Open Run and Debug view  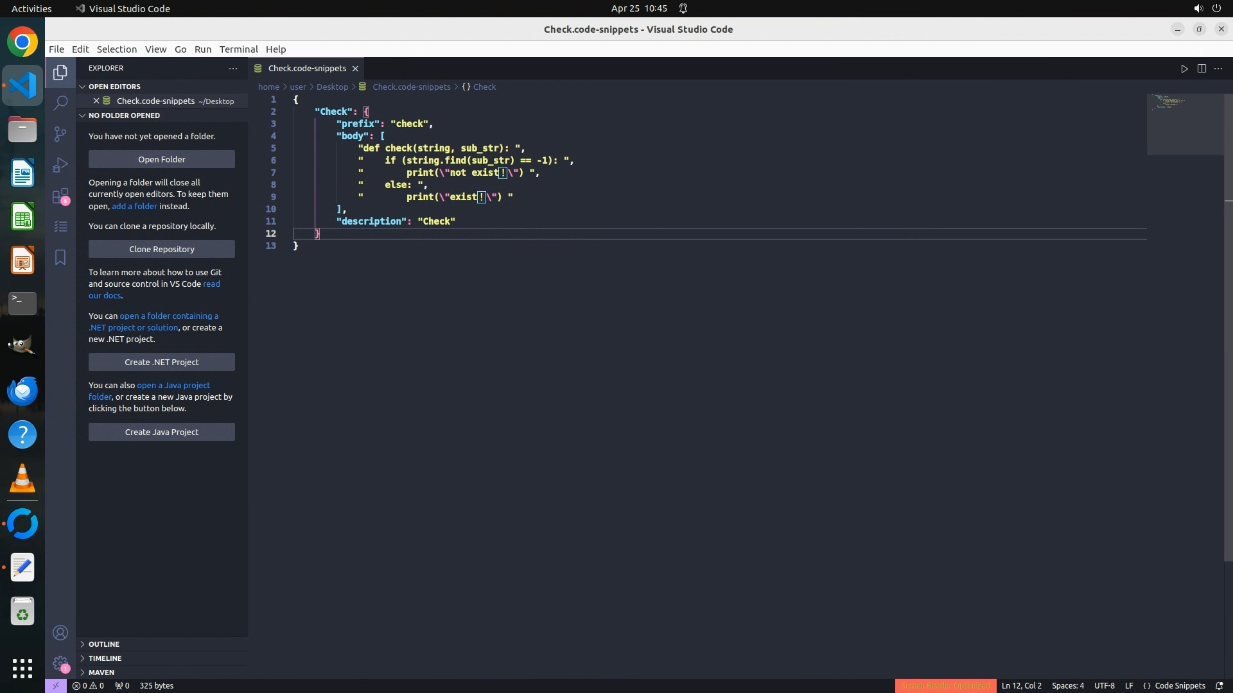point(60,165)
